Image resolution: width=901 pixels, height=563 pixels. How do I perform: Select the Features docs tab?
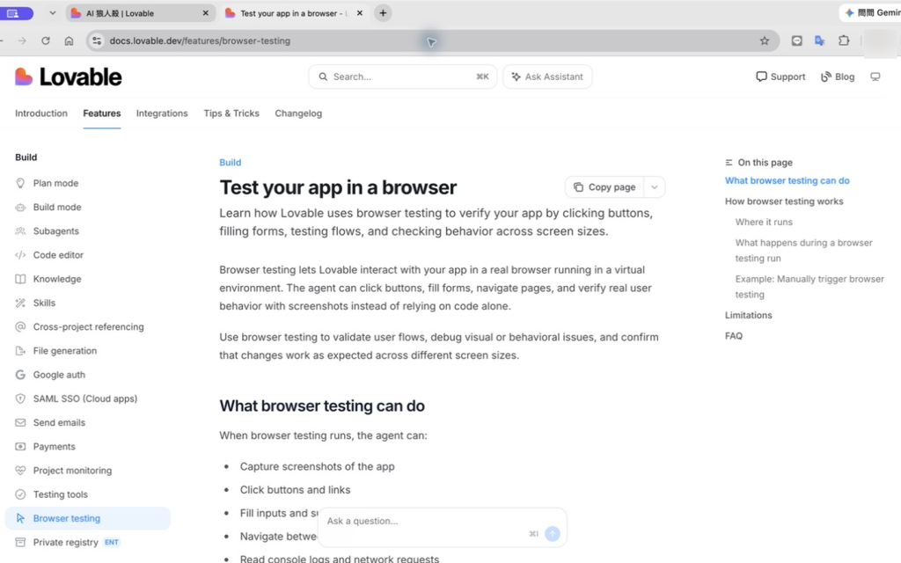102,113
